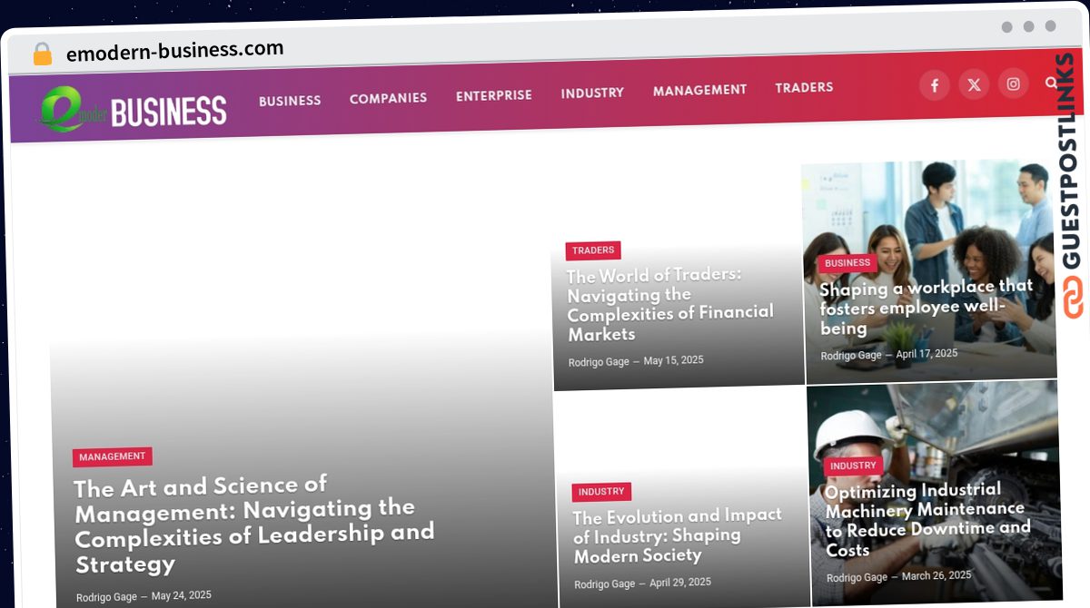Open the Companies menu item
The width and height of the screenshot is (1090, 608).
(x=388, y=98)
